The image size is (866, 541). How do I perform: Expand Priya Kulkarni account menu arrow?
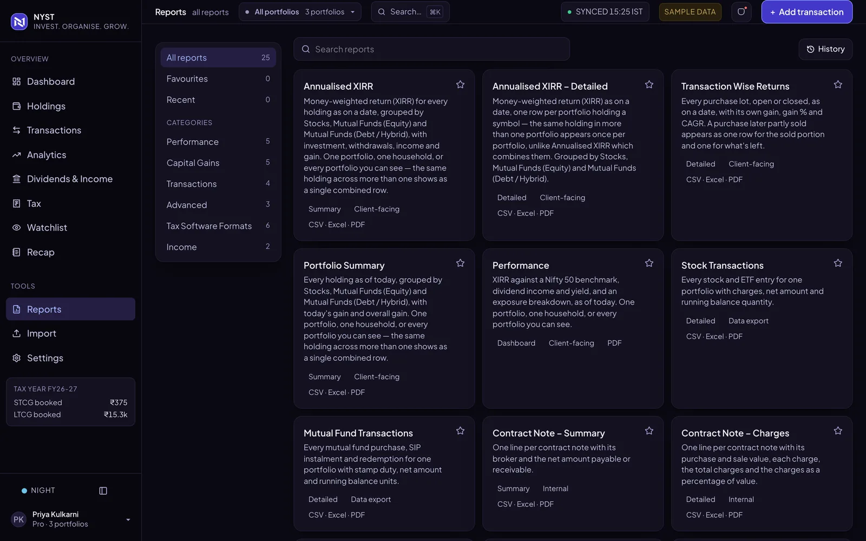pyautogui.click(x=128, y=520)
